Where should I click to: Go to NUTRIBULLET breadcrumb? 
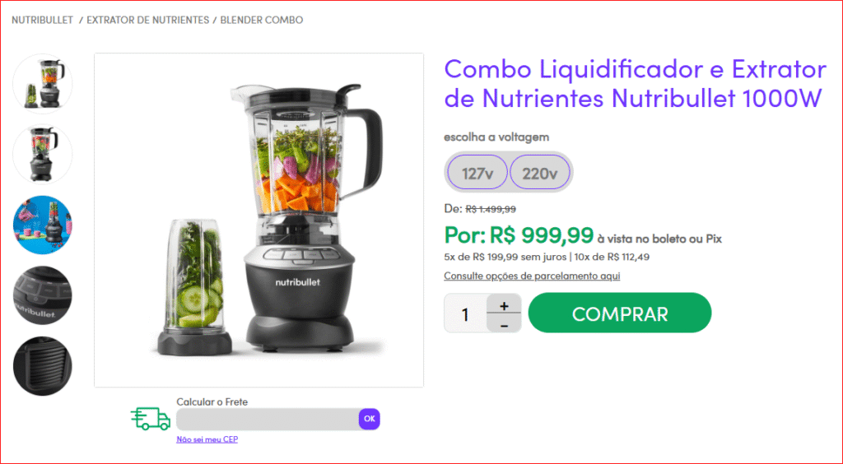pyautogui.click(x=43, y=20)
